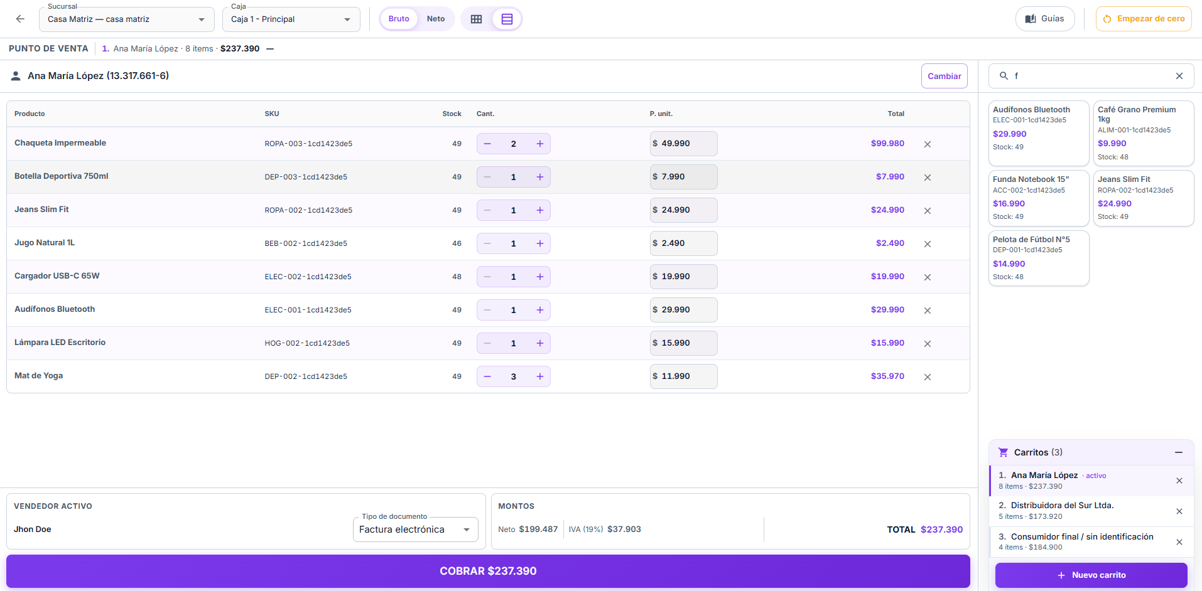Add Café Grano Premium 1kg card
The width and height of the screenshot is (1202, 591).
coord(1144,133)
